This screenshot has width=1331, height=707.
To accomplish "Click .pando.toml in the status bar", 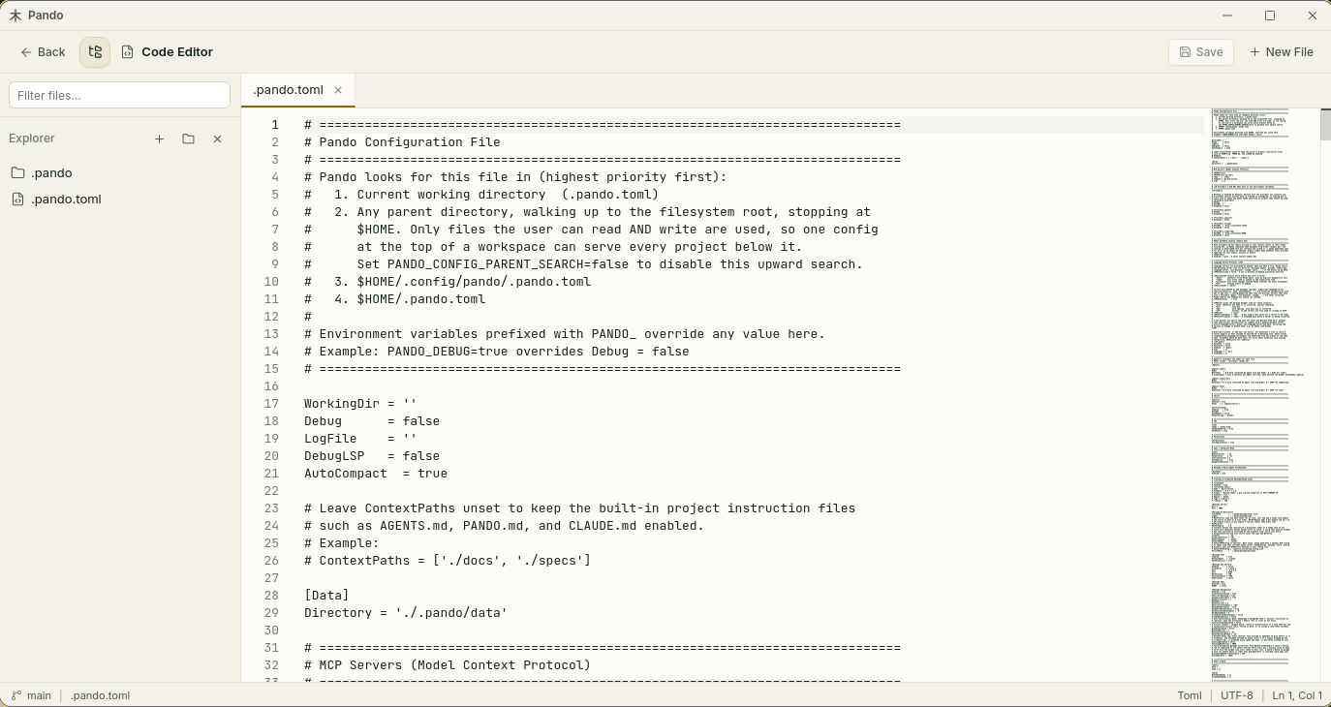I will (100, 695).
